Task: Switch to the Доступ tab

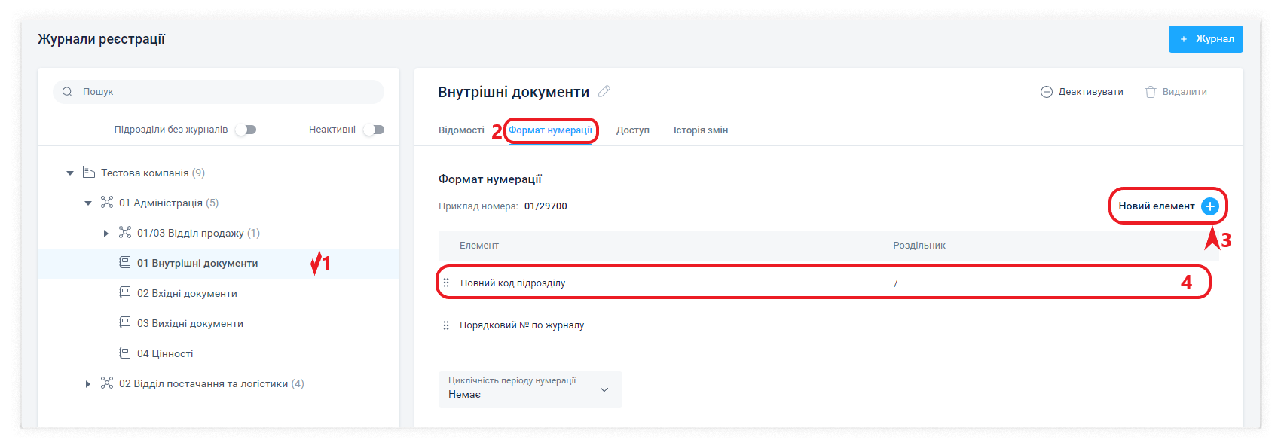Action: pos(632,130)
